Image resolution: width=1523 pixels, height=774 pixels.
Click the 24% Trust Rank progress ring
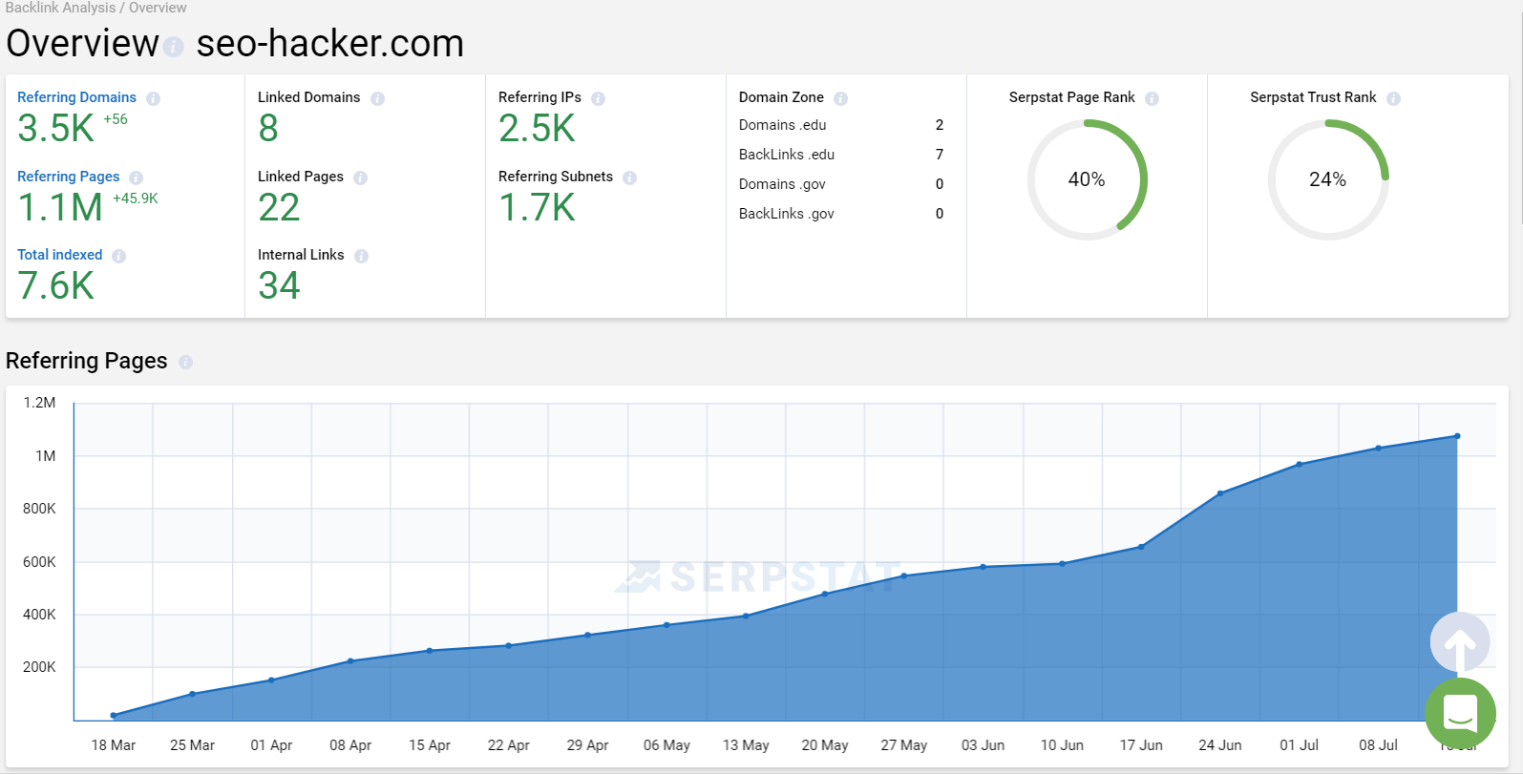click(x=1327, y=179)
